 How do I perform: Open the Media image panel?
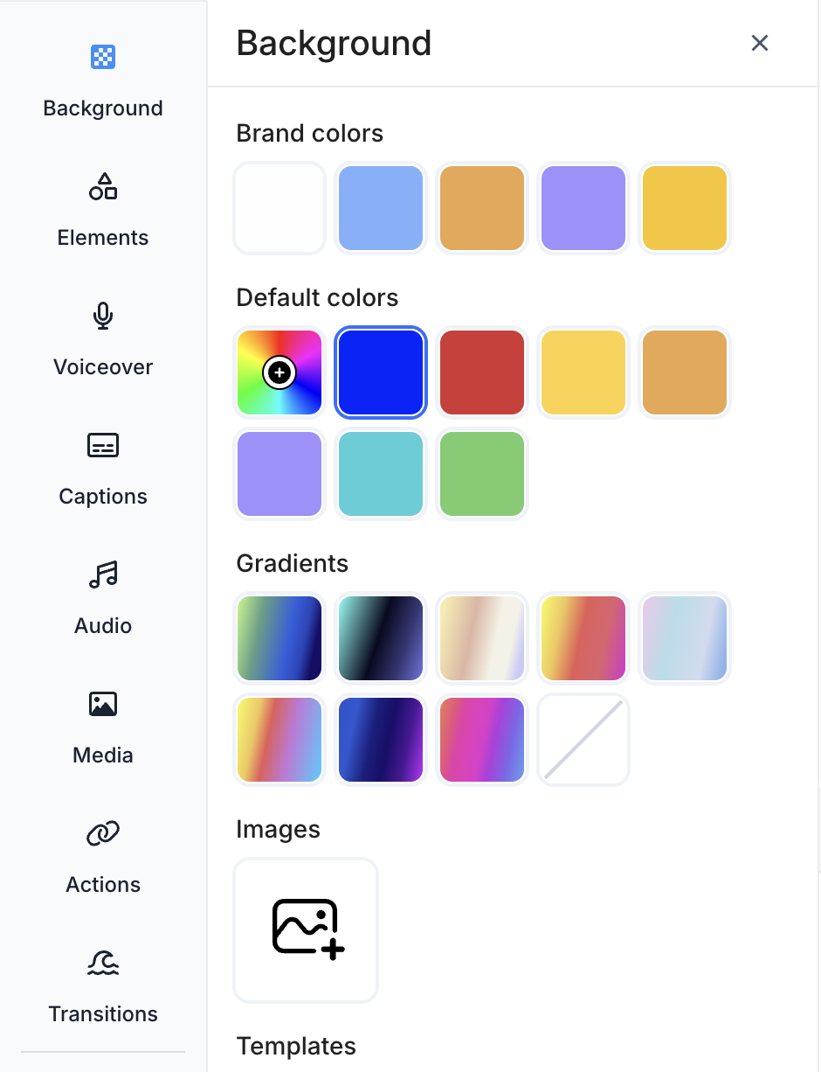click(103, 727)
